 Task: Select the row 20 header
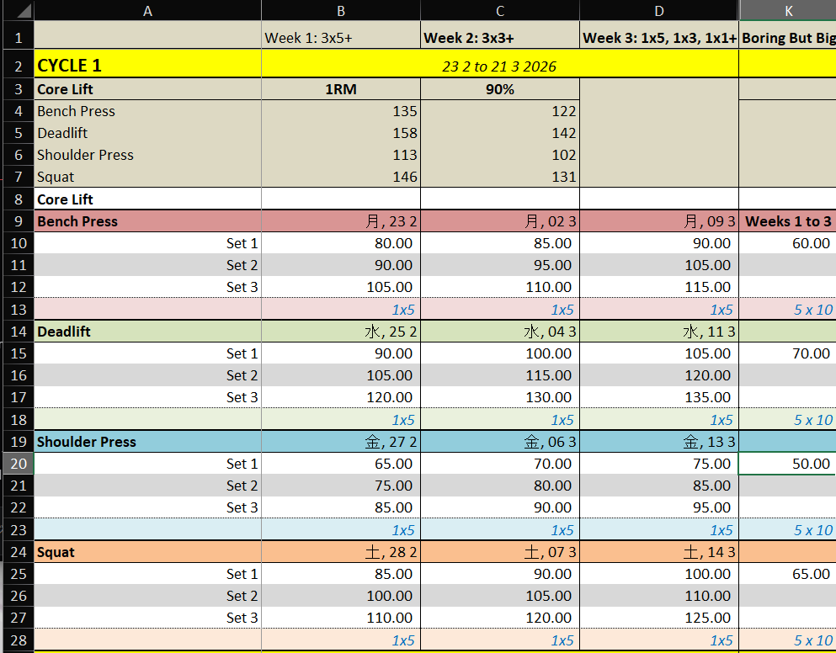click(x=17, y=464)
